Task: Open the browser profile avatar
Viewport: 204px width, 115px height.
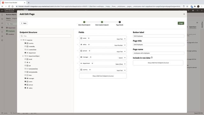Action: click(198, 6)
